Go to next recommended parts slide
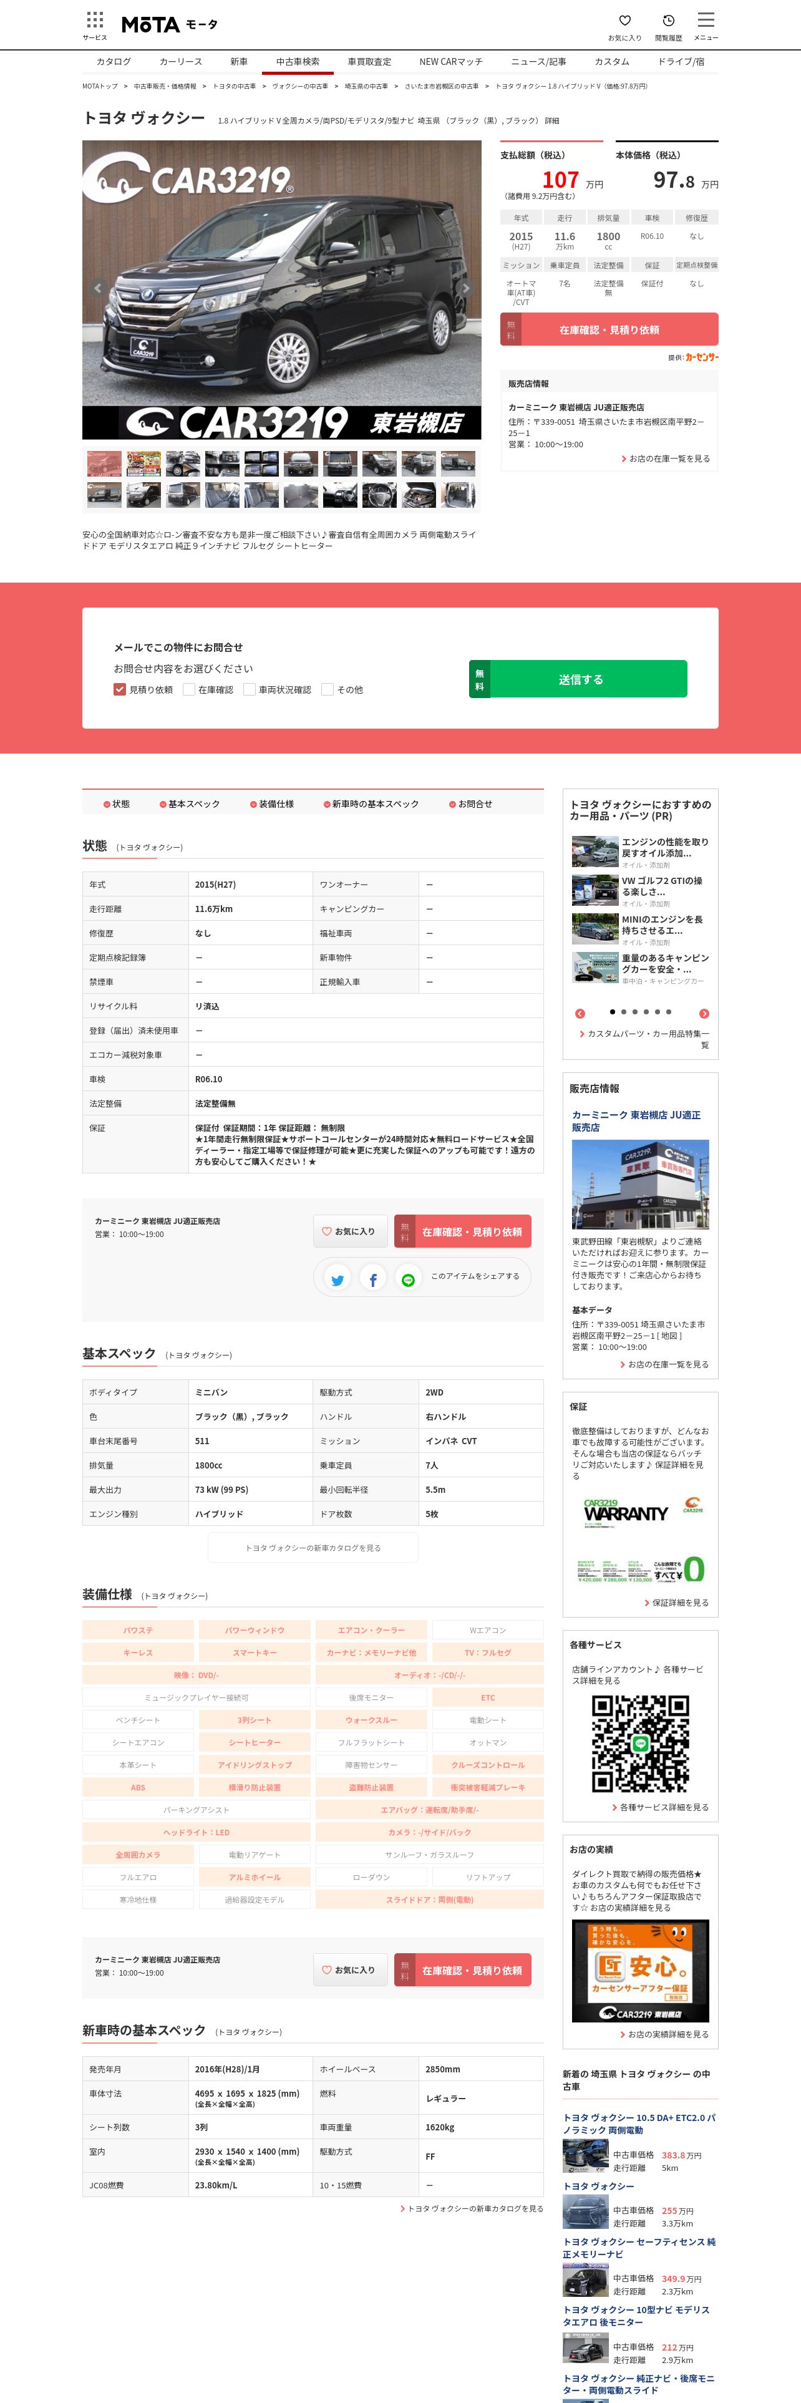801x2403 pixels. (704, 1013)
